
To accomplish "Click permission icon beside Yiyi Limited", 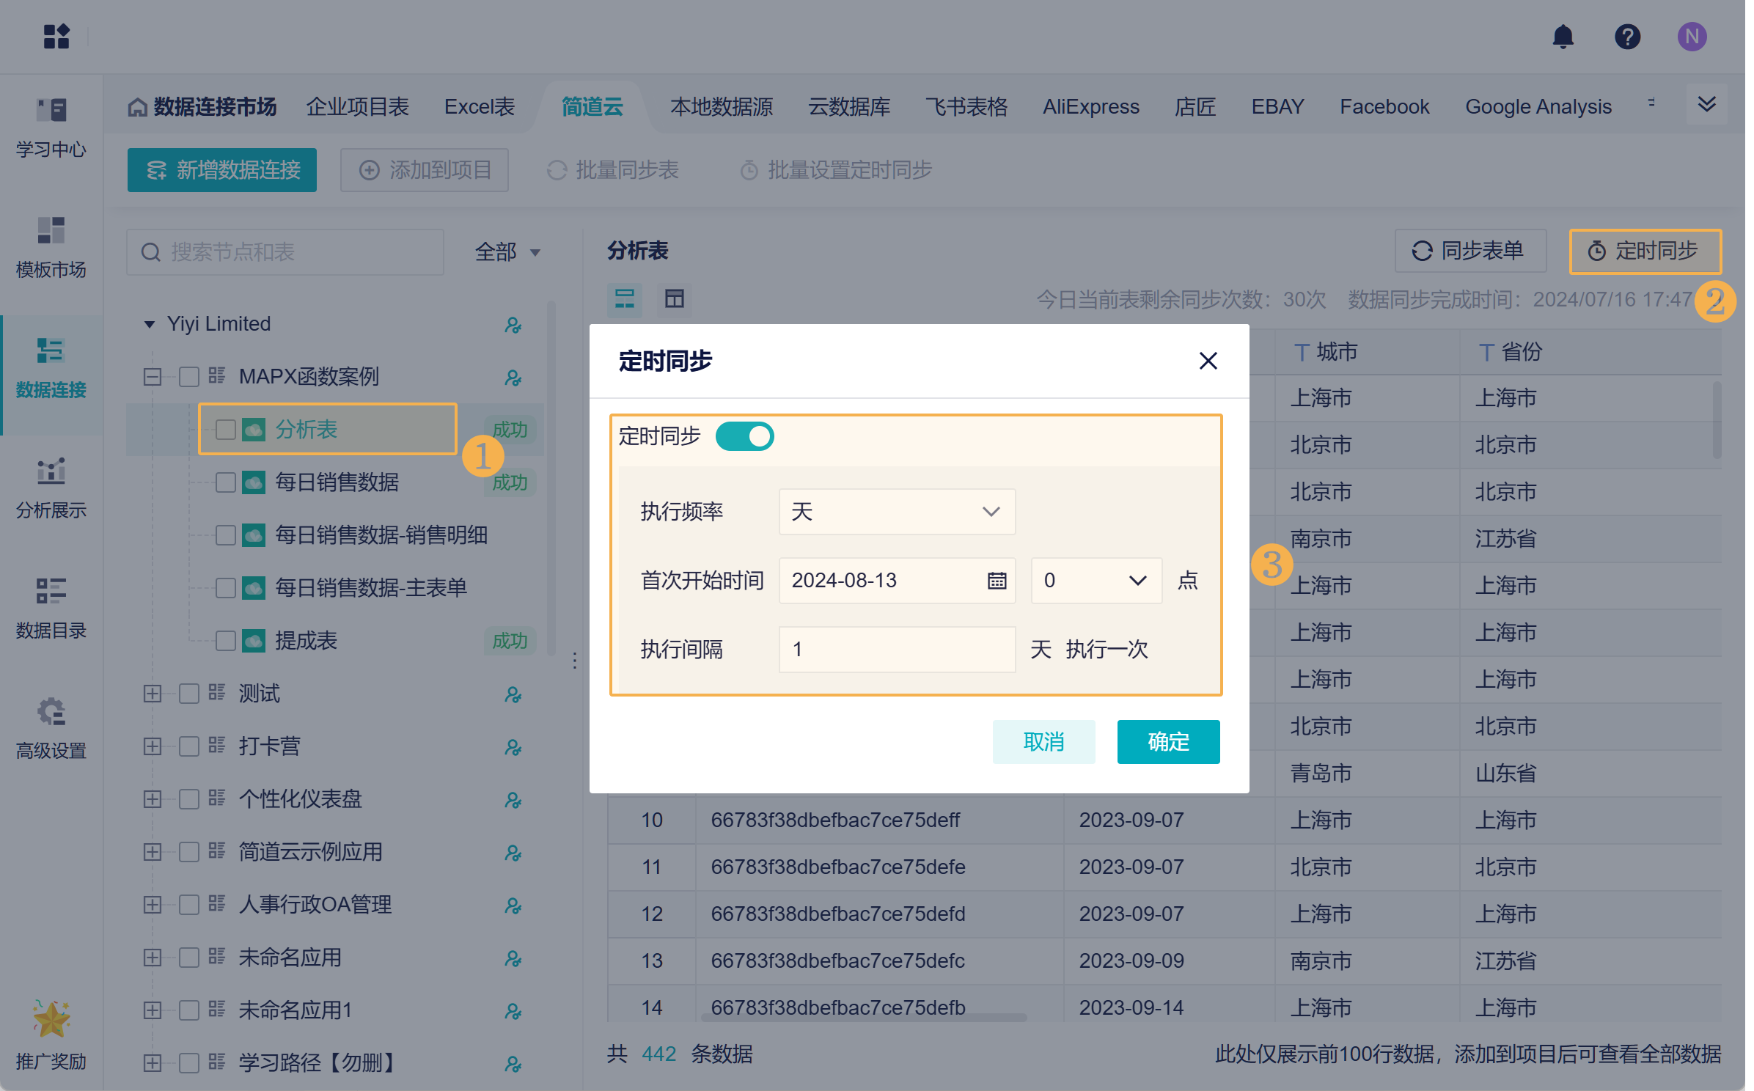I will pyautogui.click(x=513, y=325).
